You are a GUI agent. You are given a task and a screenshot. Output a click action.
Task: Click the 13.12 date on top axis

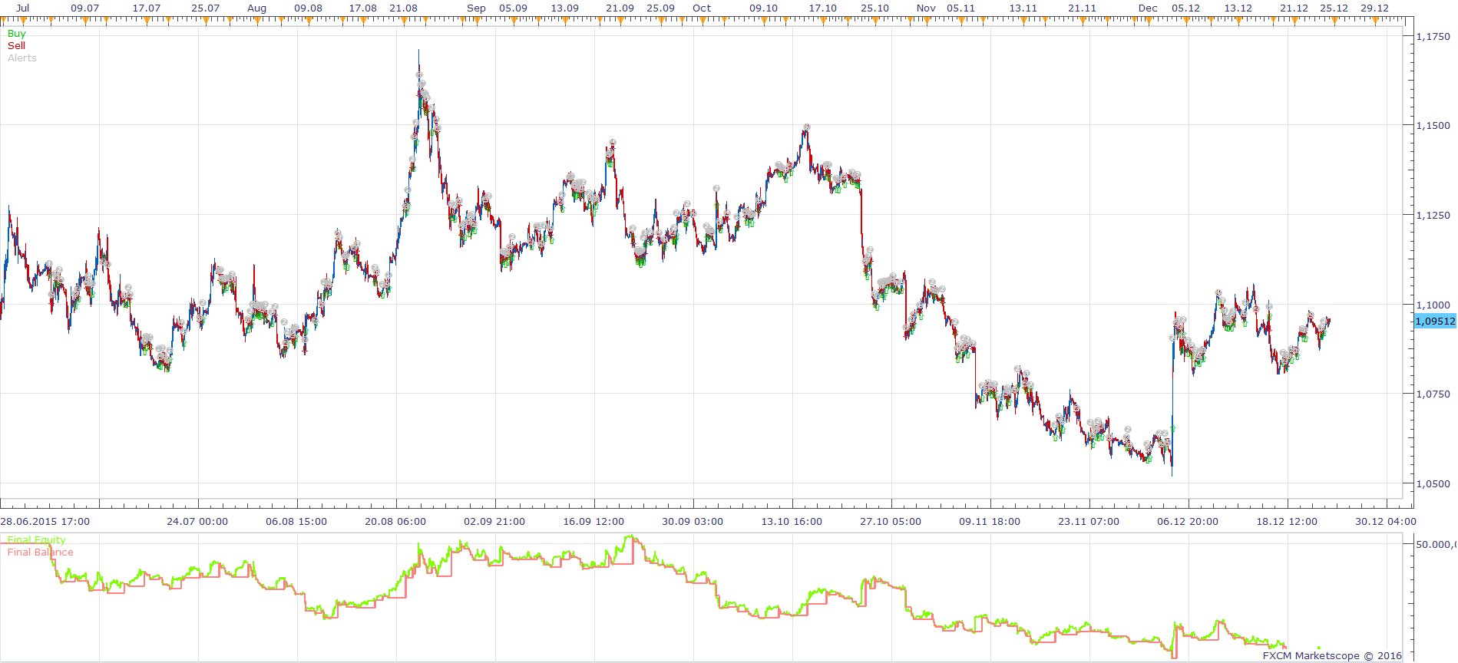[1238, 8]
